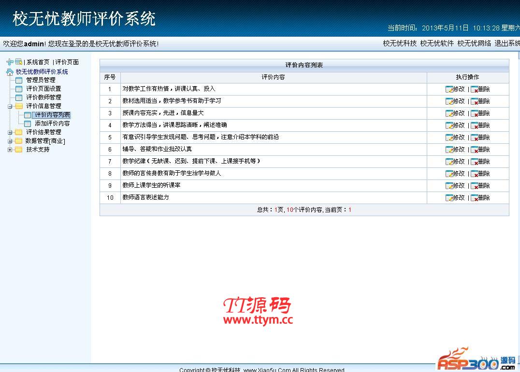The width and height of the screenshot is (520, 372).
Task: Click the delete icon for row 3
Action: pyautogui.click(x=474, y=113)
